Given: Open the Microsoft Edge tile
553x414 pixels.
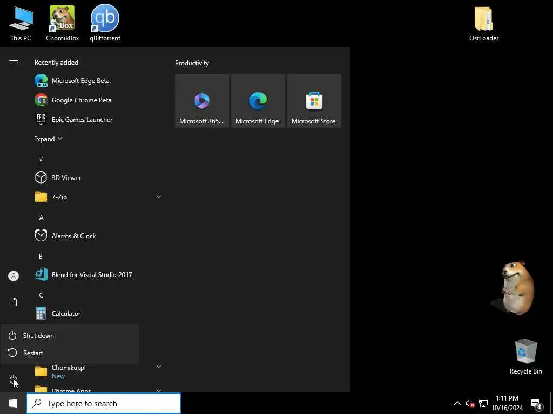Looking at the screenshot, I should tap(258, 101).
